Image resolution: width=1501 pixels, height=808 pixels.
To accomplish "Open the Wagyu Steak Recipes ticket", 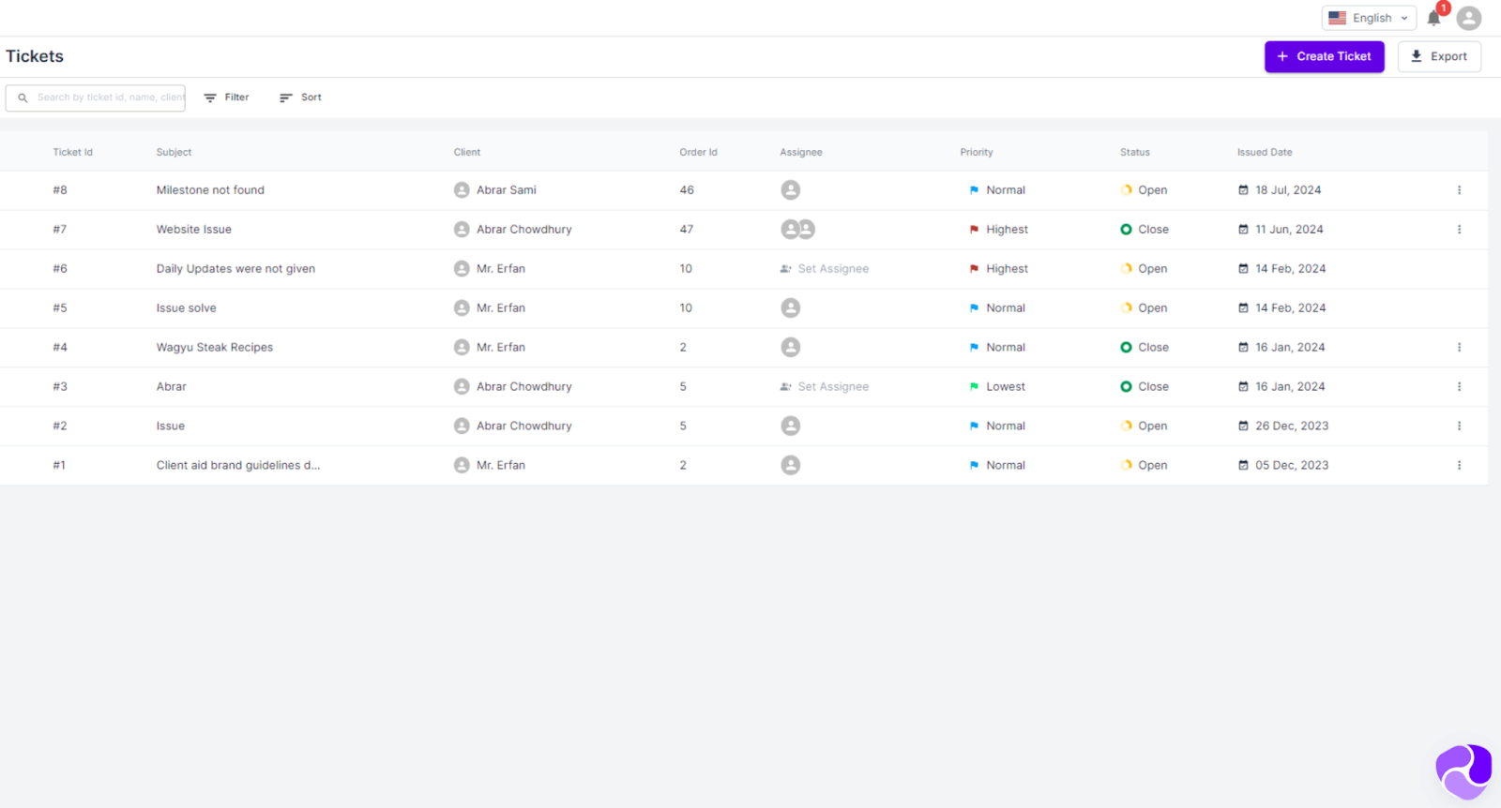I will coord(215,348).
